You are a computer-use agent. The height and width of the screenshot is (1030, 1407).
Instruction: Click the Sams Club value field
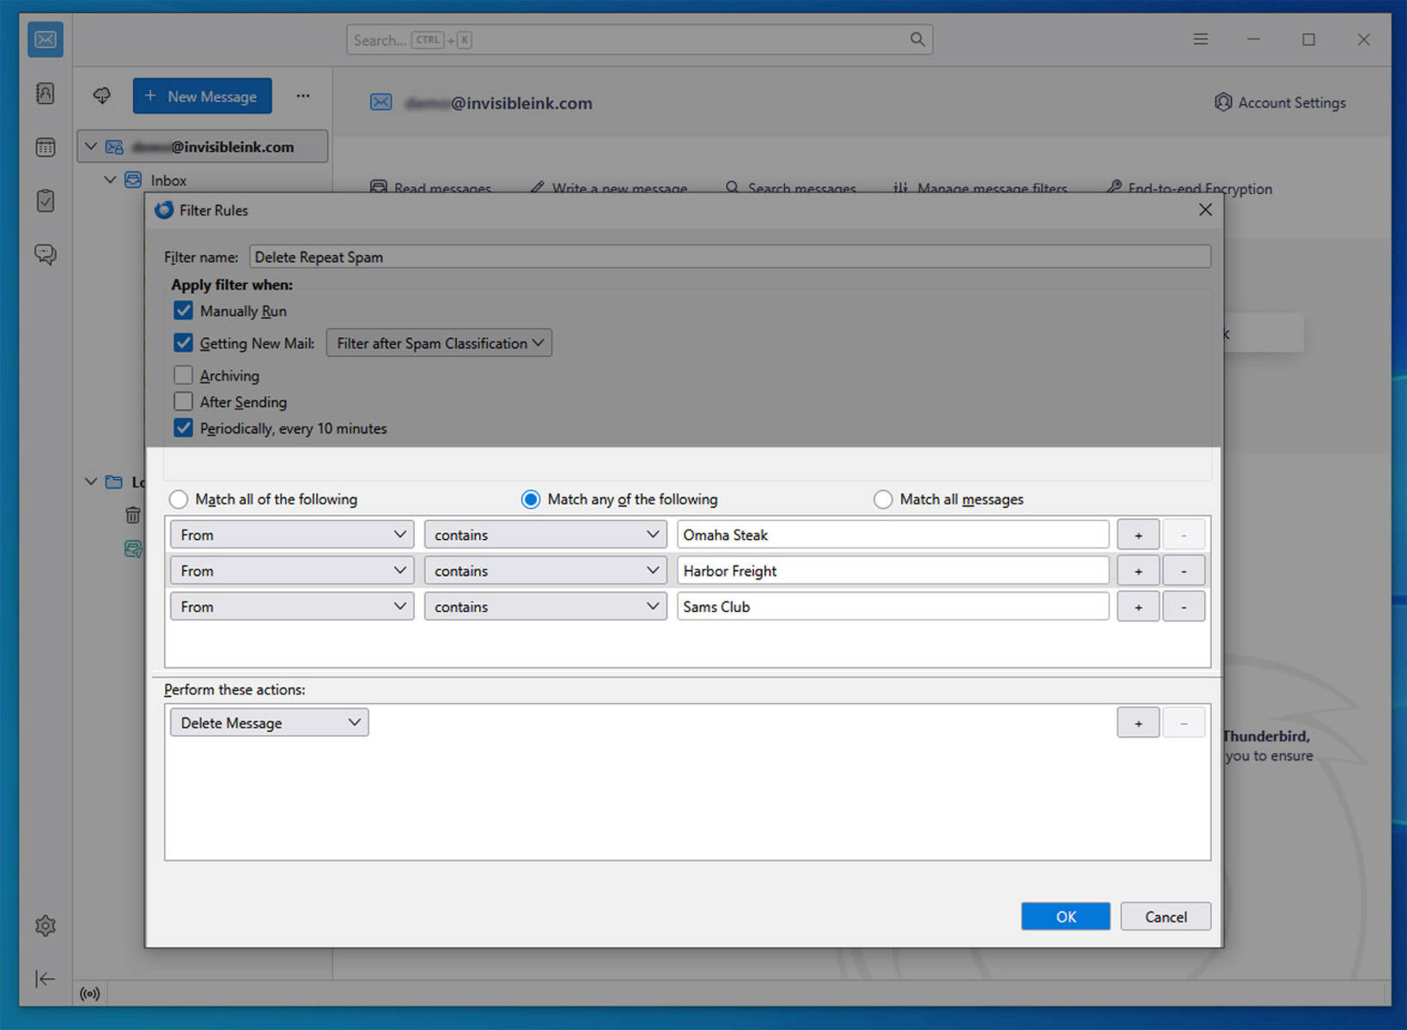click(892, 607)
